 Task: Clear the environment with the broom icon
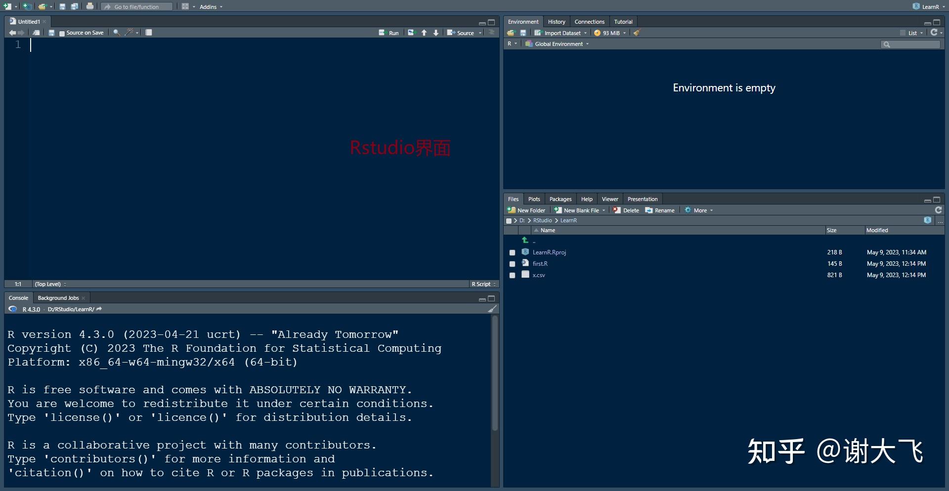click(x=637, y=33)
